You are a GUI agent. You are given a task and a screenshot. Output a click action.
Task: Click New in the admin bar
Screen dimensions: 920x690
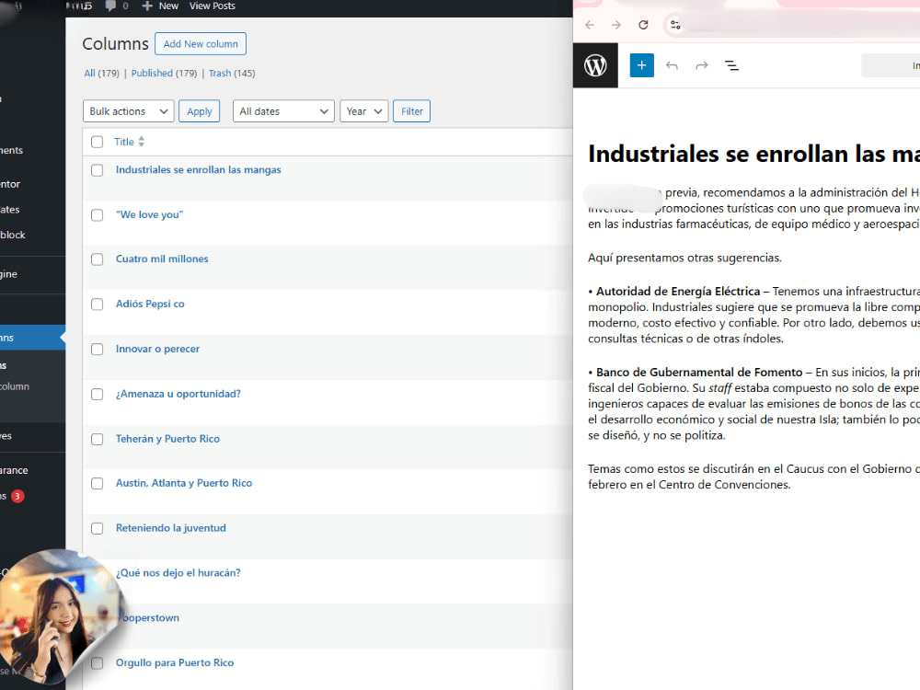click(x=168, y=6)
